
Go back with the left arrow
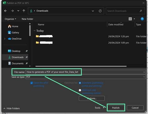6,11
